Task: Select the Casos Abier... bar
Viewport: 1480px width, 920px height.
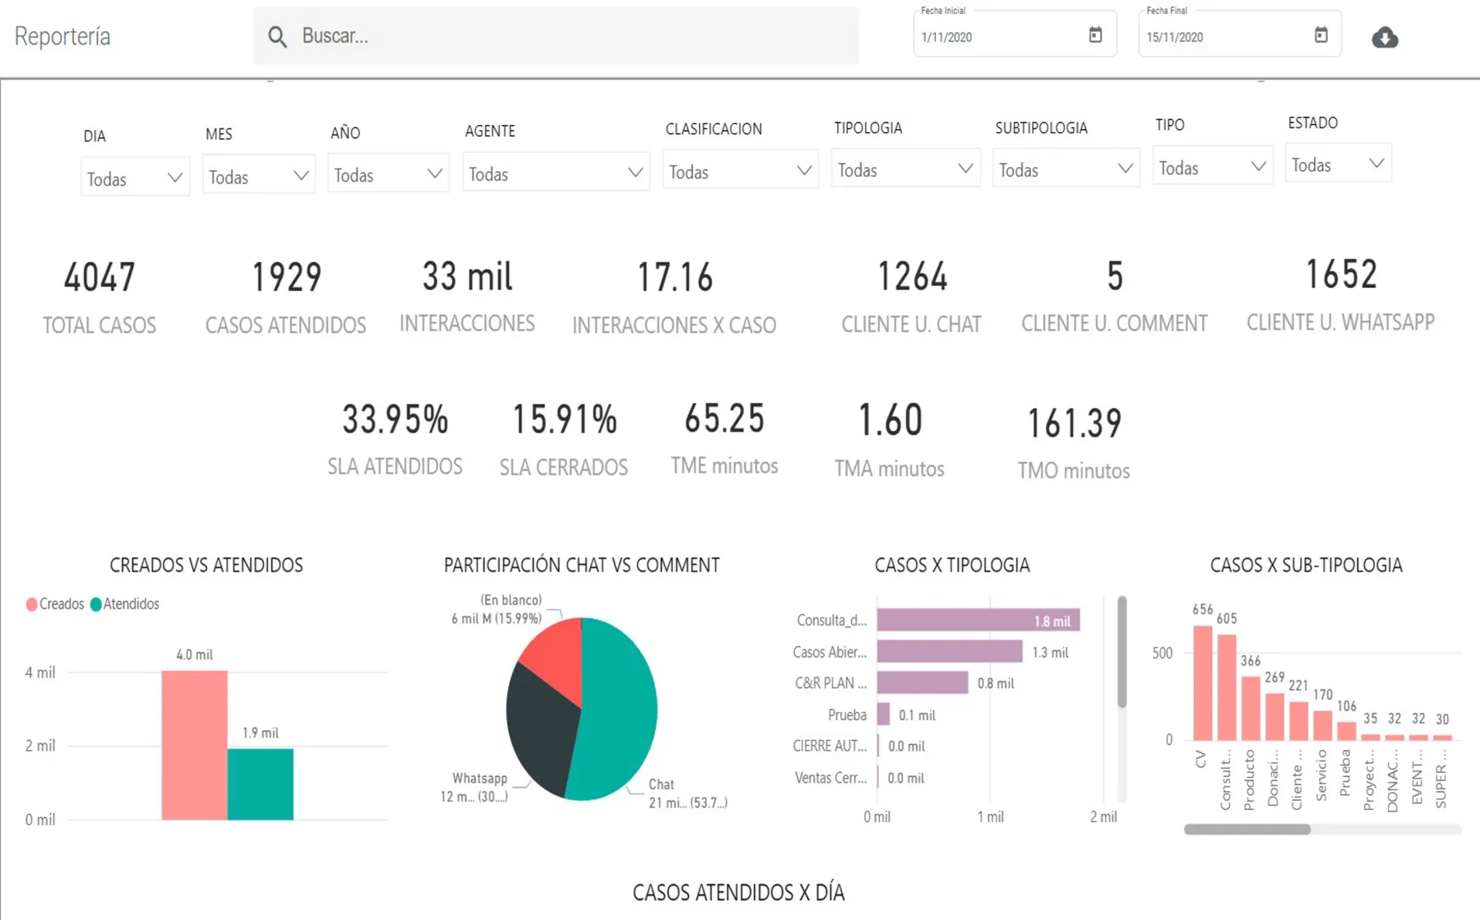Action: pos(950,652)
